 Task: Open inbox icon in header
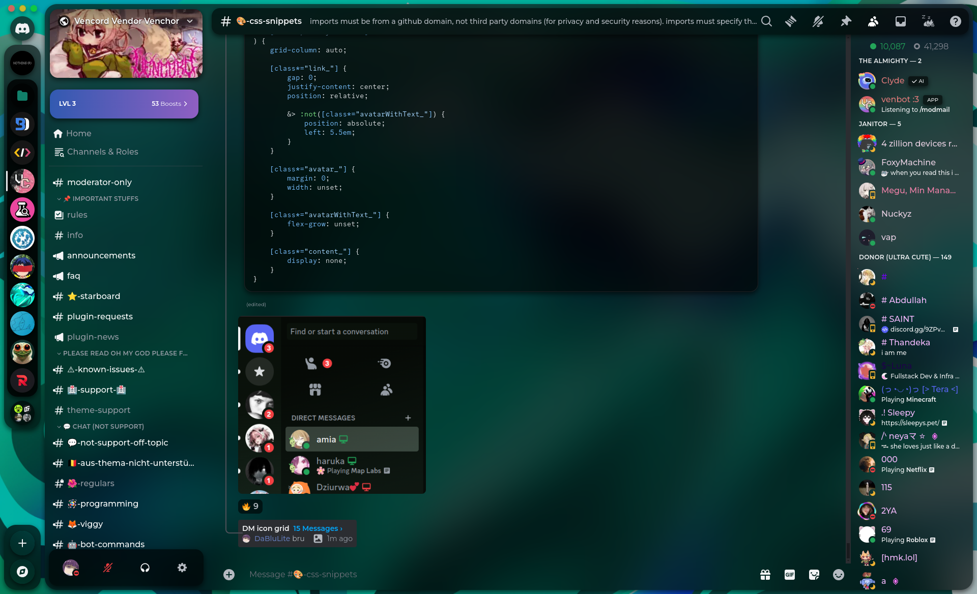point(901,21)
